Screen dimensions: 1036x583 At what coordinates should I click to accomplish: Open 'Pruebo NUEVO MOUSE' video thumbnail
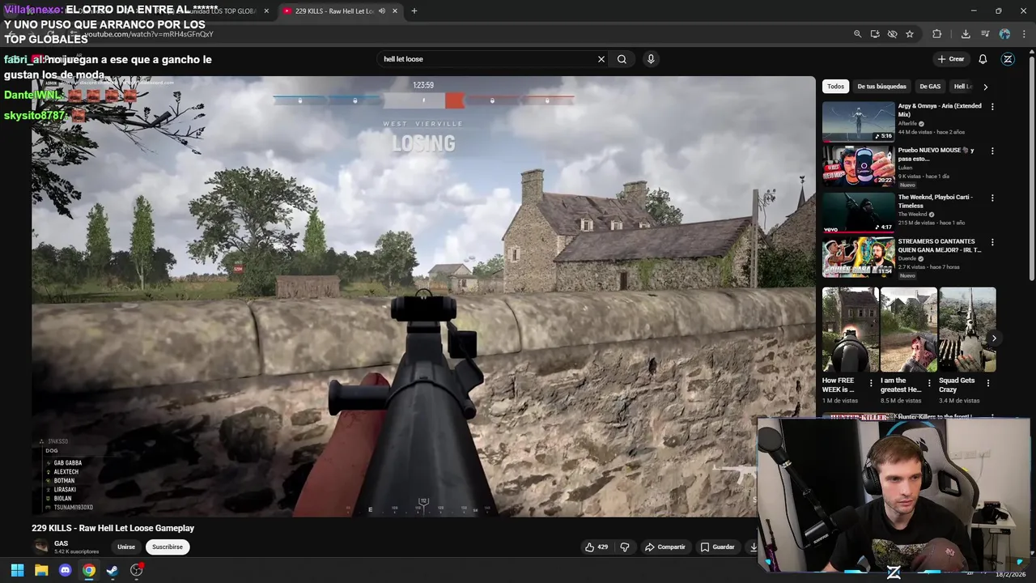click(x=859, y=166)
